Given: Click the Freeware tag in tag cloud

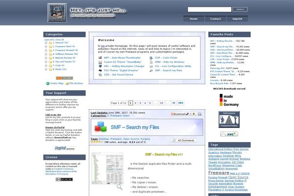Looking at the screenshot, I should tap(219, 173).
